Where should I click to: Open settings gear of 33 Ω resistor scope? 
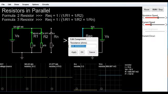click(x=27, y=89)
